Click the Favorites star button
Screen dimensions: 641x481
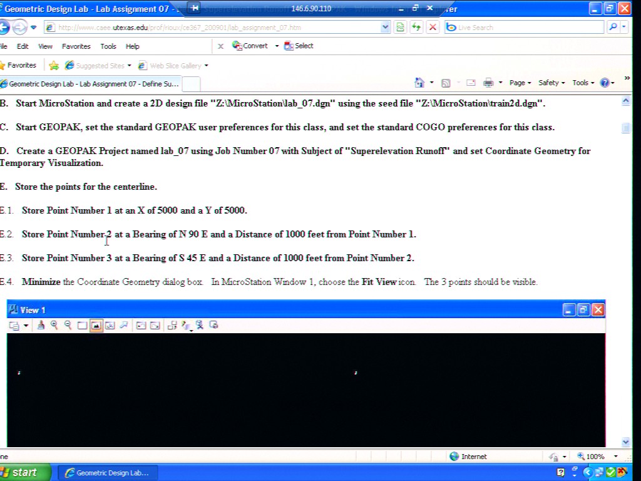[x=19, y=65]
